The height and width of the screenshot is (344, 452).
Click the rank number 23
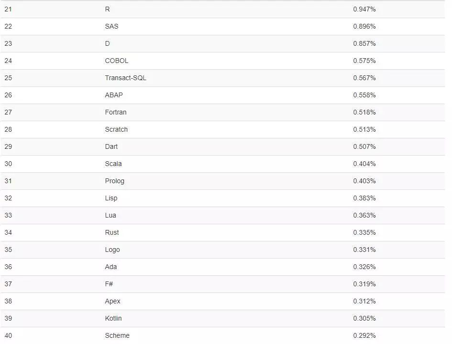(x=8, y=44)
